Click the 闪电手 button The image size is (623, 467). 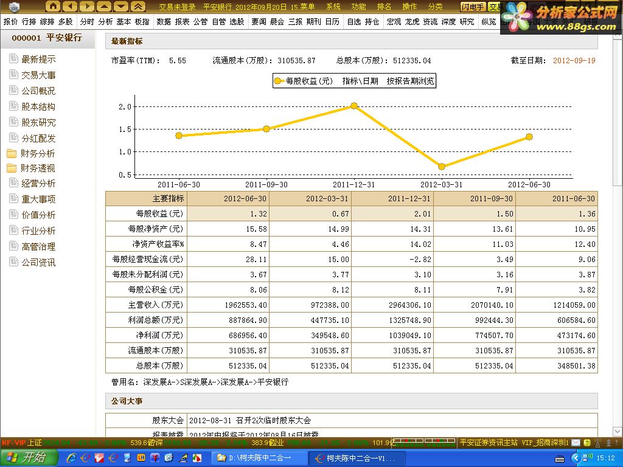click(x=473, y=7)
